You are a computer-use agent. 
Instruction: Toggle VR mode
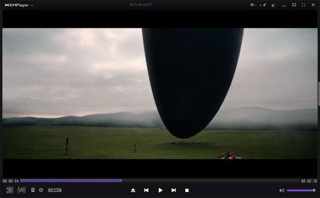click(x=21, y=190)
